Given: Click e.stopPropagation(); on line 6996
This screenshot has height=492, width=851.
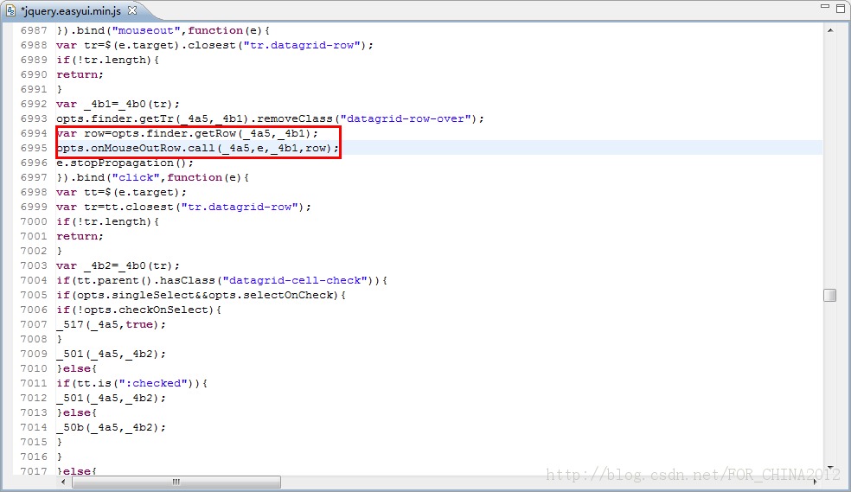Looking at the screenshot, I should [125, 163].
